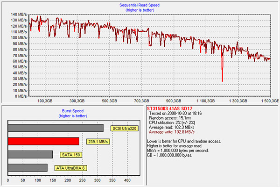Screen dimensions: 280x187
Task: Click the 1 300,3GB axis label
Action: [x=238, y=101]
